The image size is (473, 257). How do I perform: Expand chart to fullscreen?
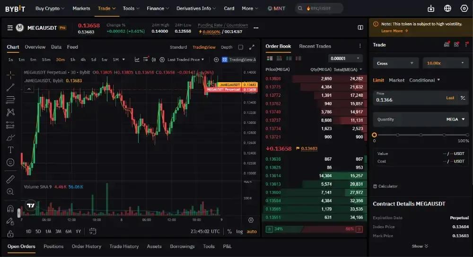click(x=252, y=47)
